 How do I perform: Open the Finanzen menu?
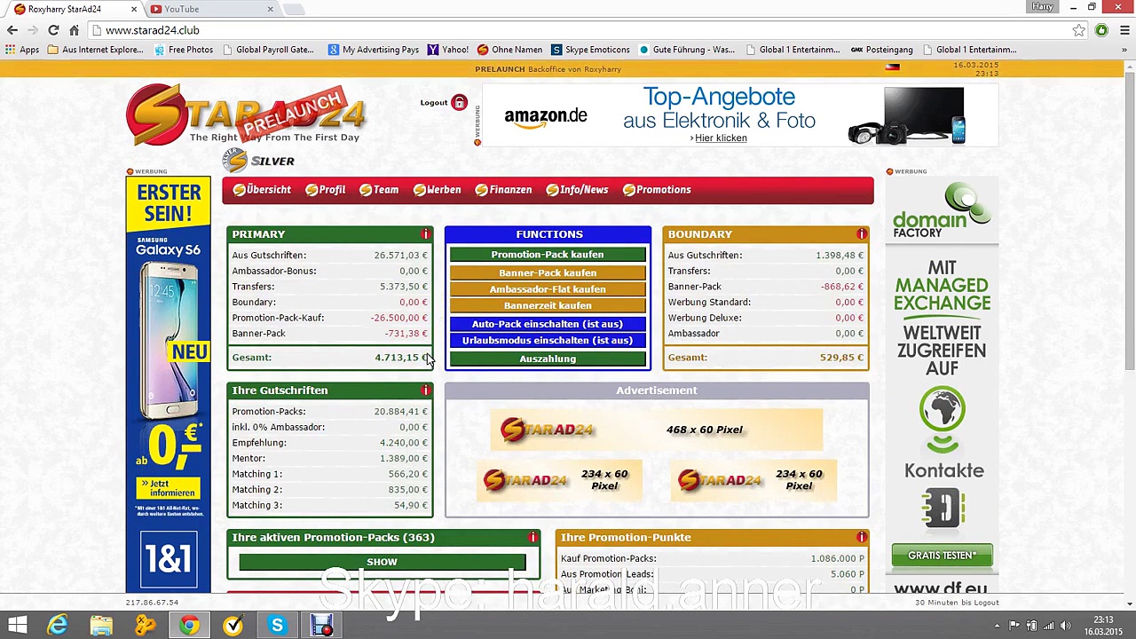coord(503,190)
